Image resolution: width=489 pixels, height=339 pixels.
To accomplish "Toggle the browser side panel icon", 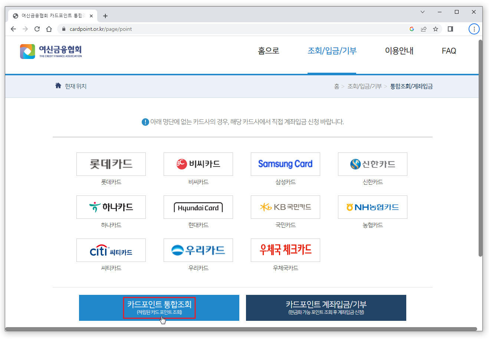I will click(x=450, y=29).
